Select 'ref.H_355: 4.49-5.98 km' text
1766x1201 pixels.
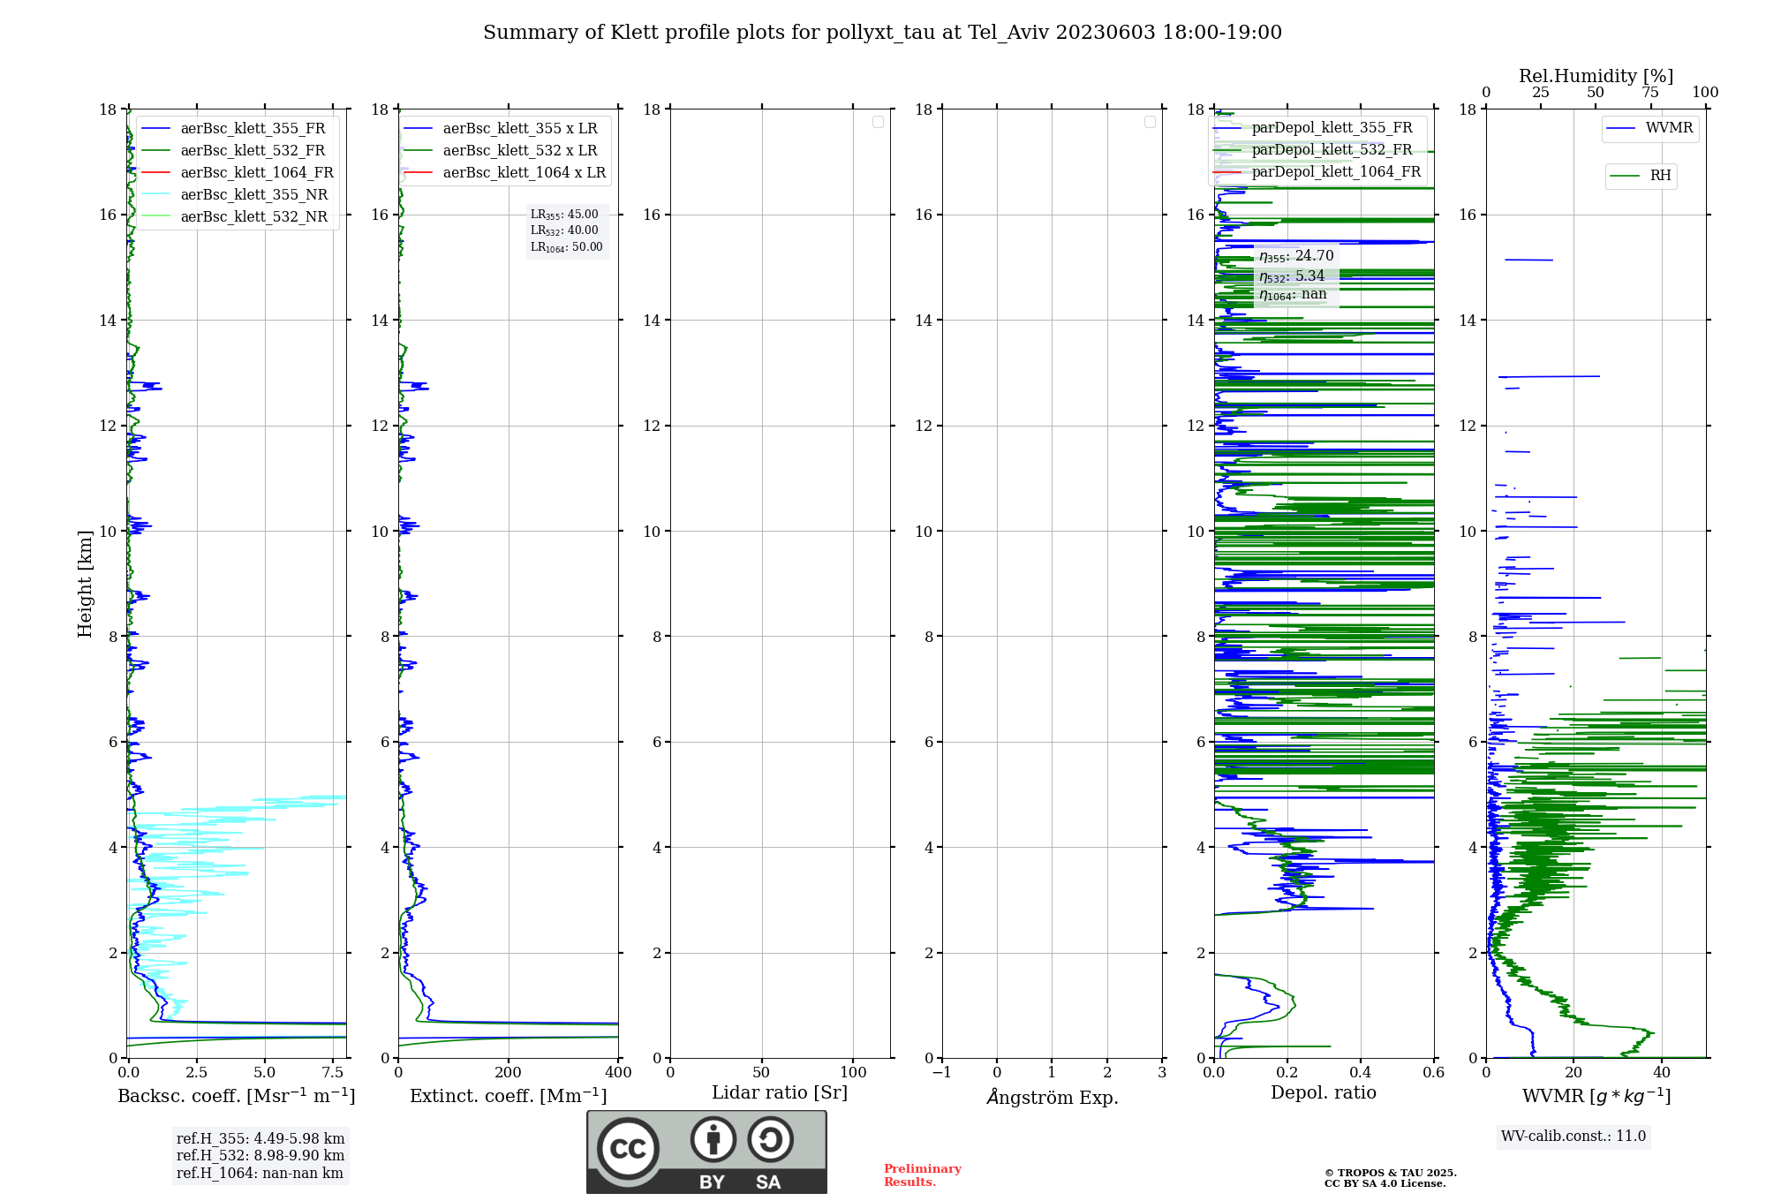click(x=260, y=1139)
